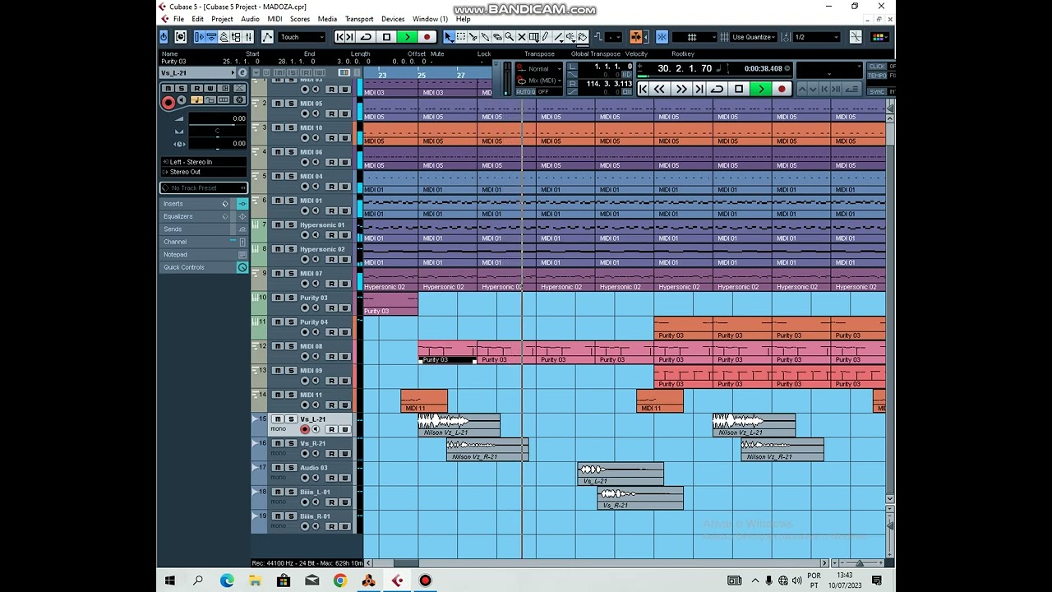Click the SYNC button in transport
1052x592 pixels.
pos(877,91)
